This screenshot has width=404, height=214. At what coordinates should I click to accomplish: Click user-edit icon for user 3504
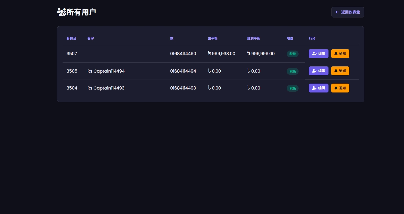[314, 88]
